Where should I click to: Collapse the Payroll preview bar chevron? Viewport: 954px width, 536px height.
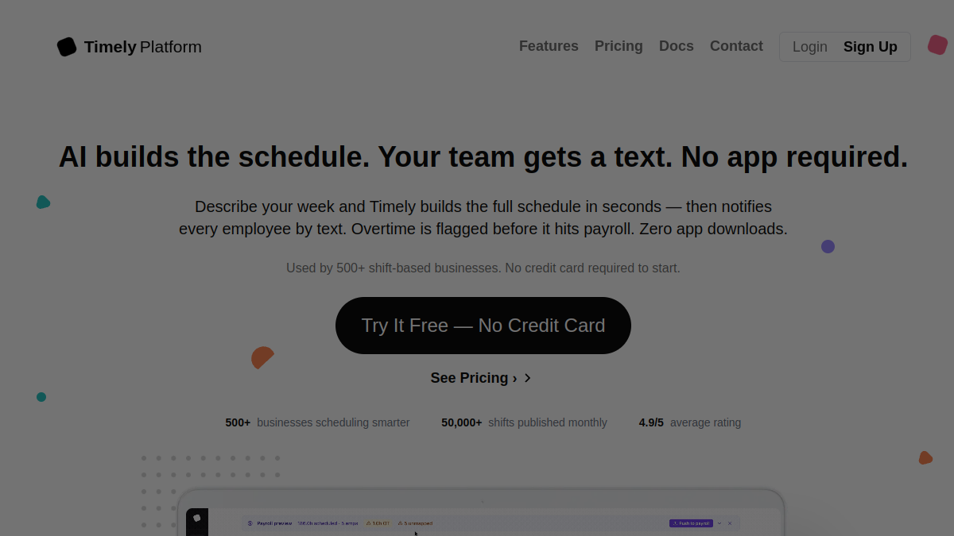coord(720,523)
